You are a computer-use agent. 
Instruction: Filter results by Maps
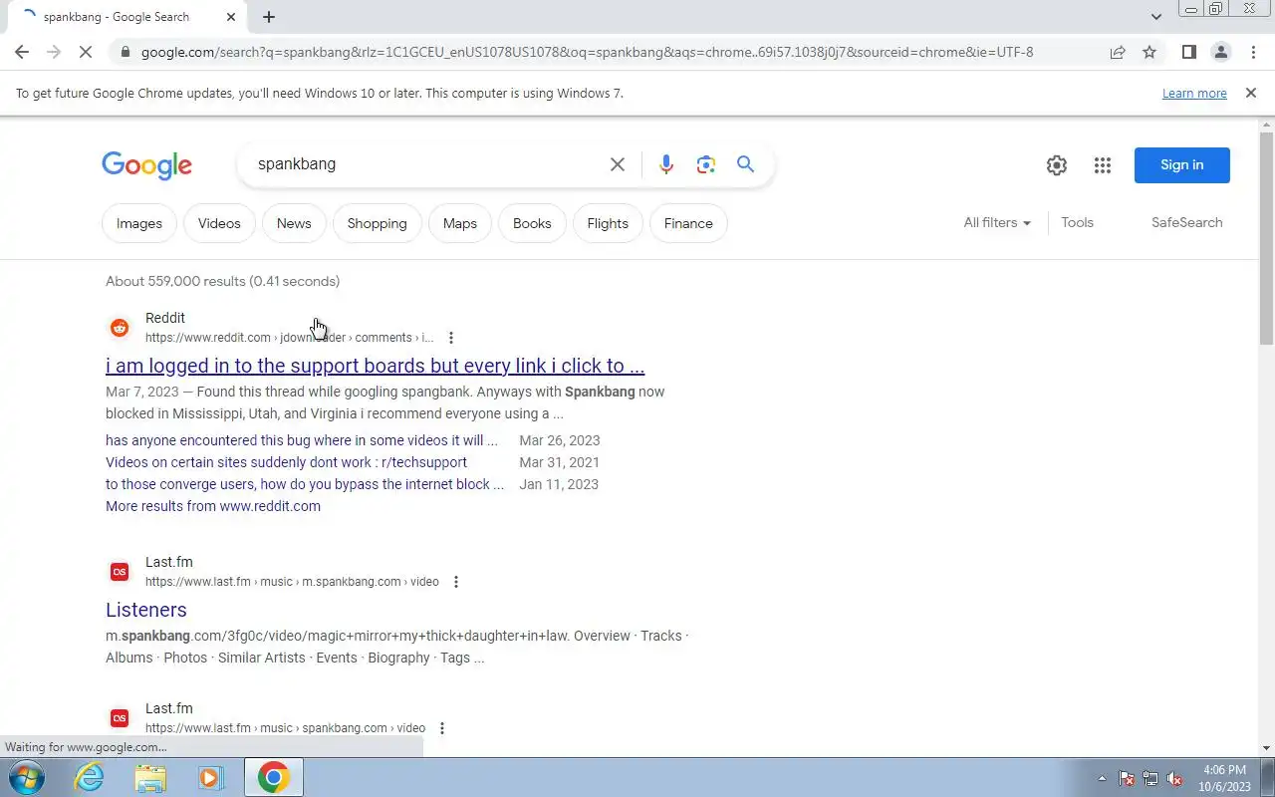(x=460, y=223)
